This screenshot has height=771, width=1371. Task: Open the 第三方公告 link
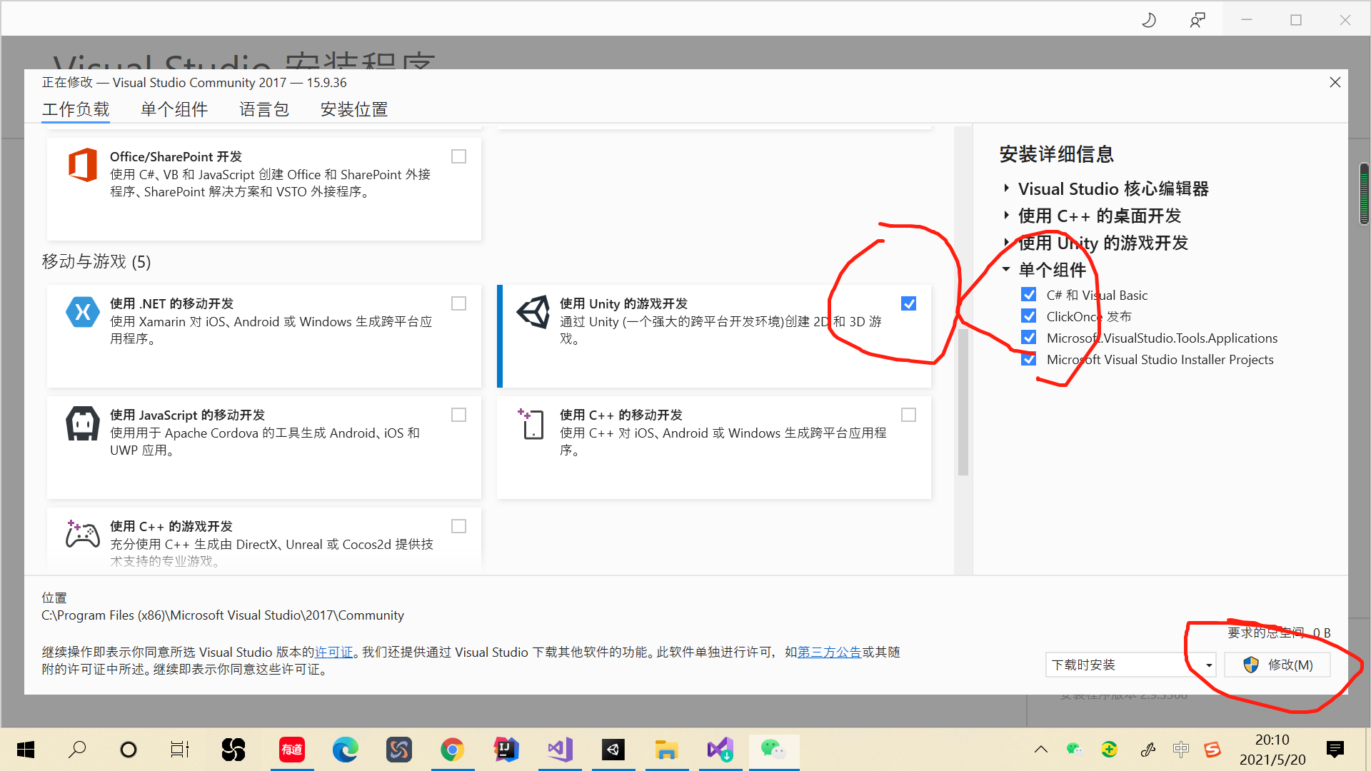coord(828,652)
